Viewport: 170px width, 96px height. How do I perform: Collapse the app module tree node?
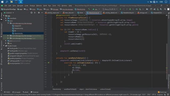point(4,16)
